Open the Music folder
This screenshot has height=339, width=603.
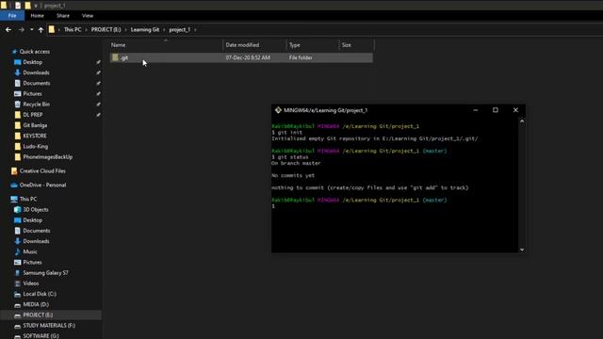30,251
